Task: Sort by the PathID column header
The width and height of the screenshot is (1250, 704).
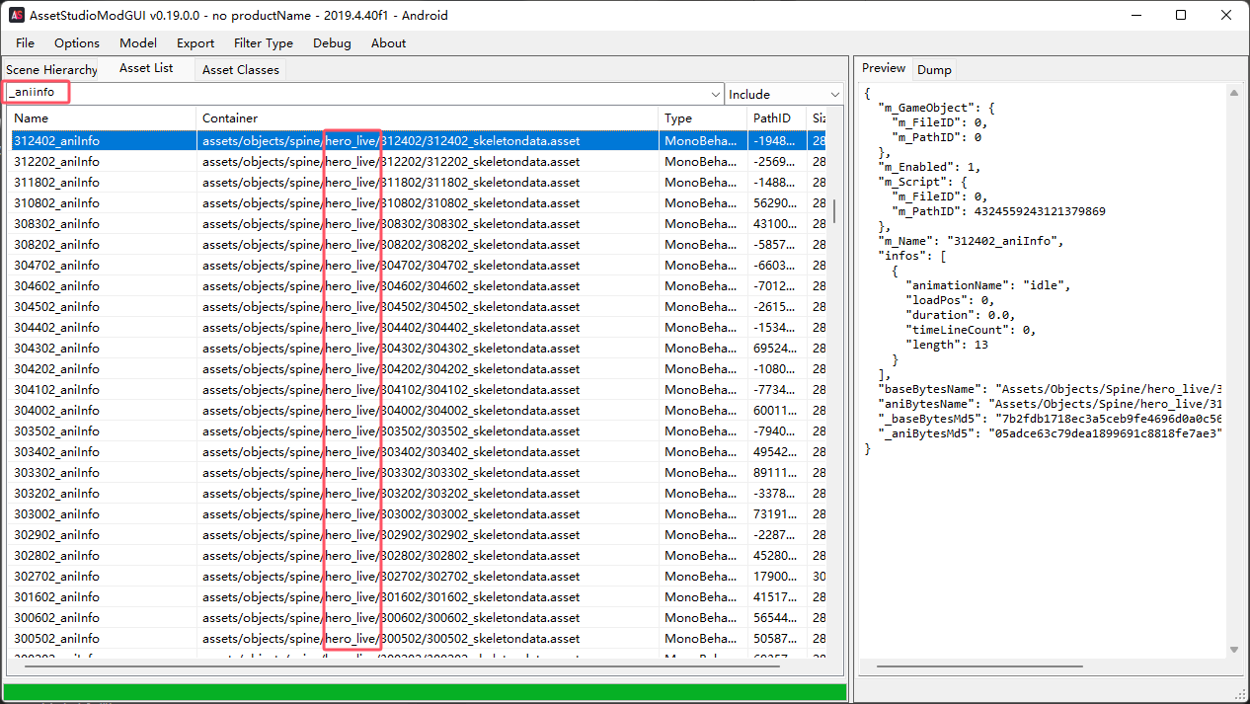Action: [x=777, y=118]
